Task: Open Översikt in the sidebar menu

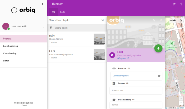Action: tap(24, 39)
